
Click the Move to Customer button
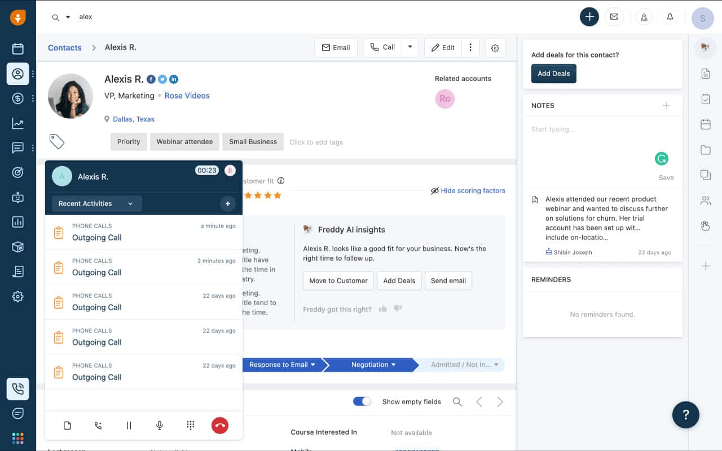click(x=338, y=280)
